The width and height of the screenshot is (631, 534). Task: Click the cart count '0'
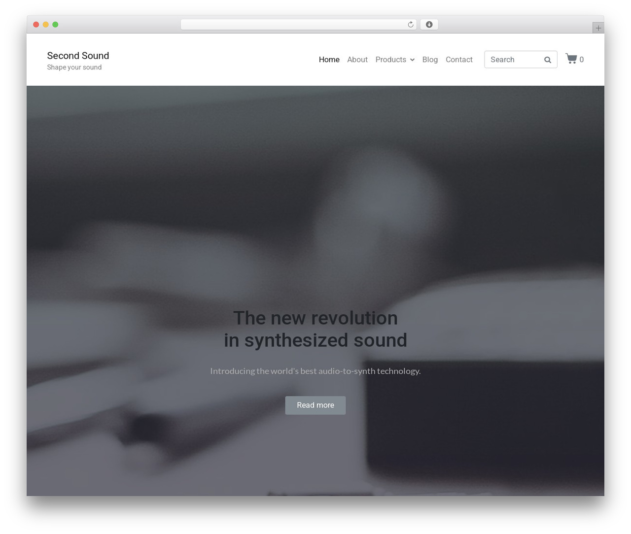click(x=582, y=60)
